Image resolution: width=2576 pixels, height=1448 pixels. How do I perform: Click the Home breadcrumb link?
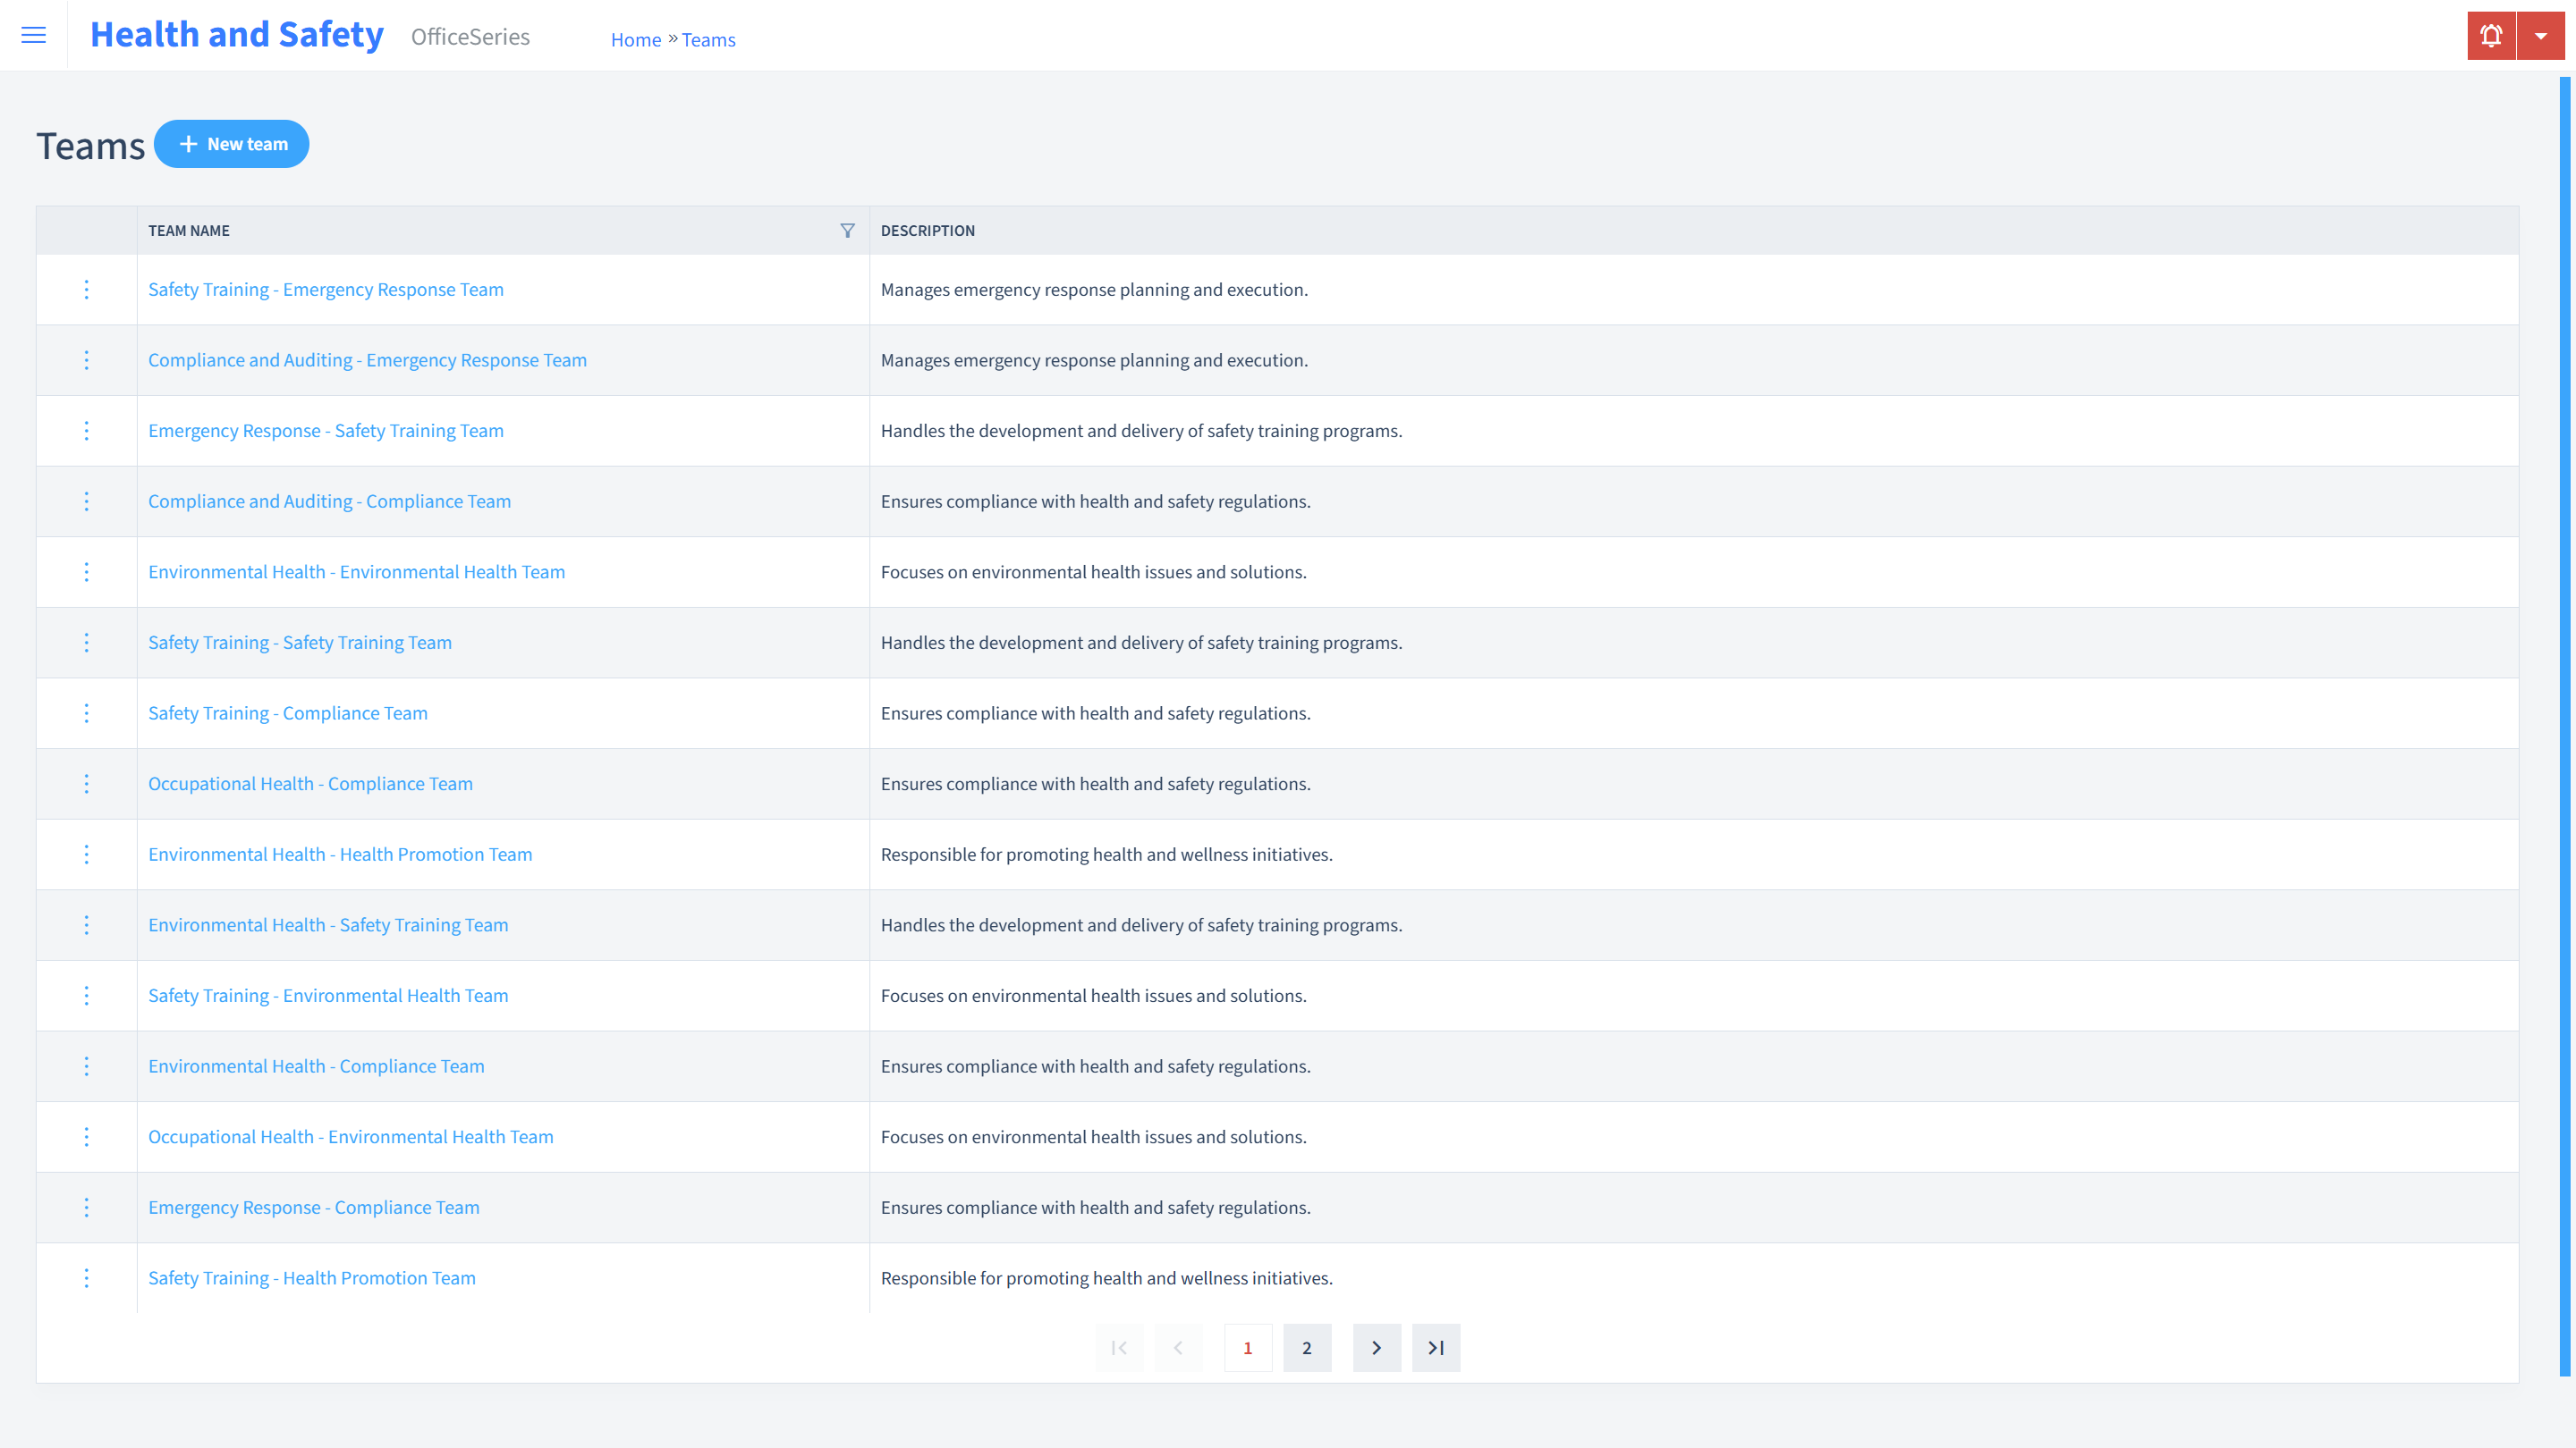point(635,39)
